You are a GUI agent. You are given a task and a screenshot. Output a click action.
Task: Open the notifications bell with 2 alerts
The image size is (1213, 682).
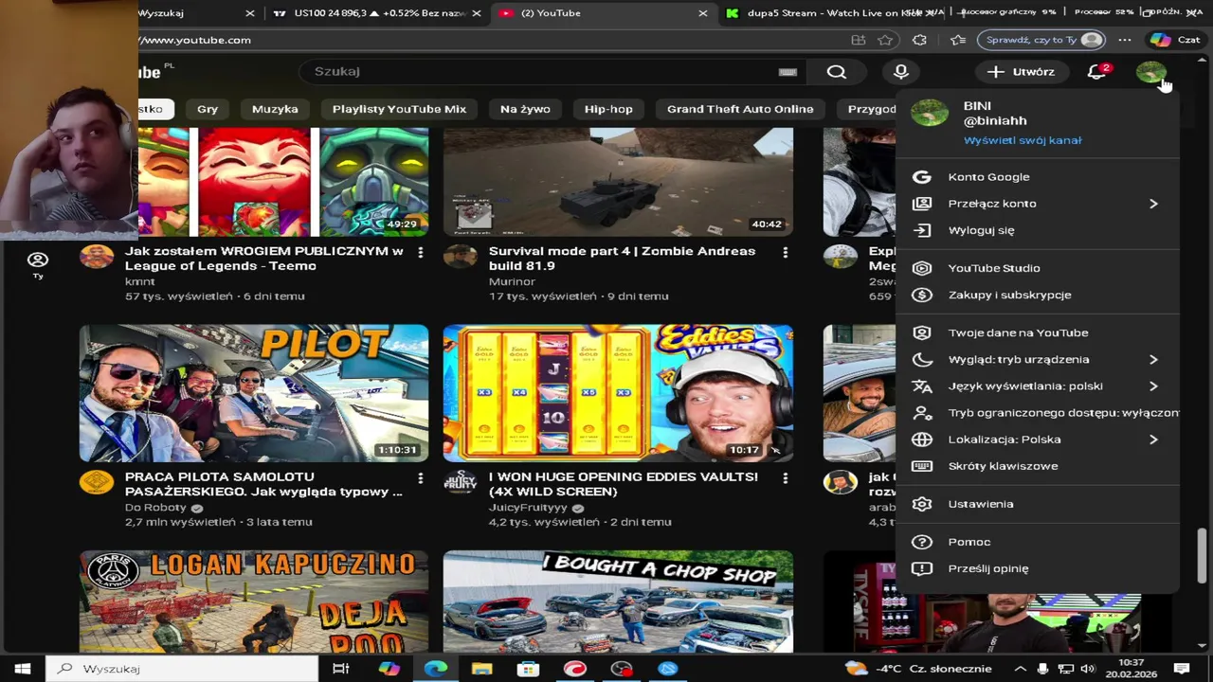[x=1097, y=72]
